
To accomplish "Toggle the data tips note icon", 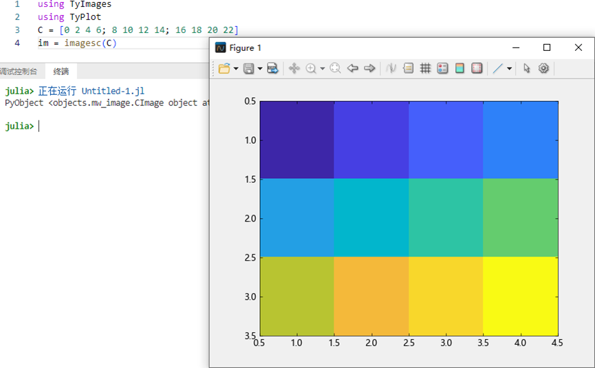I will click(x=409, y=68).
